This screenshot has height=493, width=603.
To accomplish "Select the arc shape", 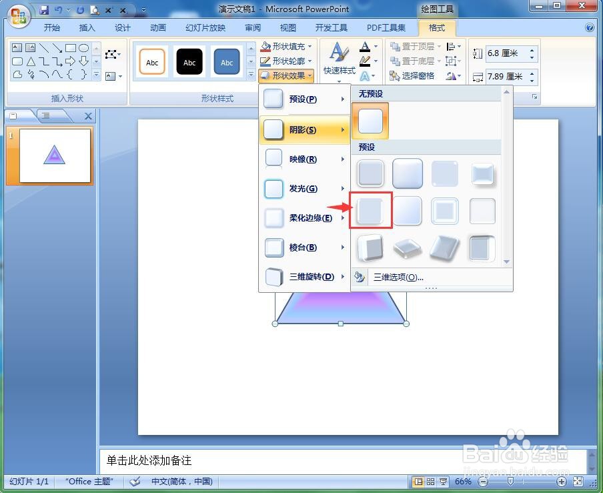I will point(44,74).
